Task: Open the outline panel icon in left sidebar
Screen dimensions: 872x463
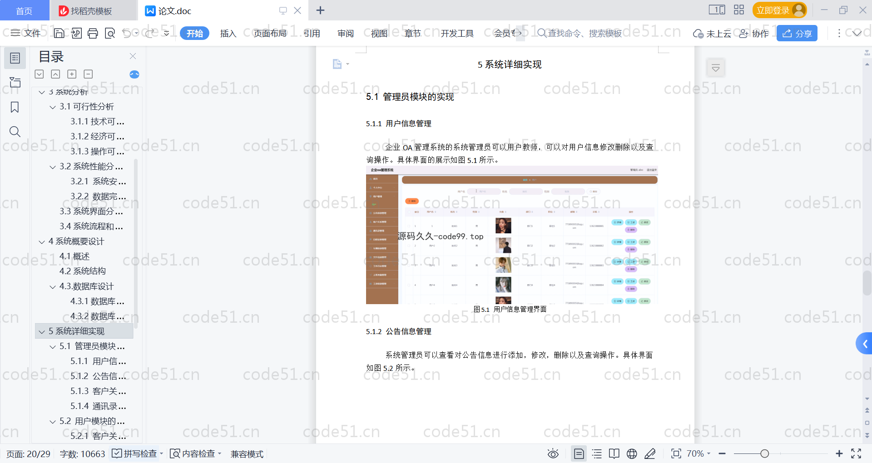Action: 15,58
